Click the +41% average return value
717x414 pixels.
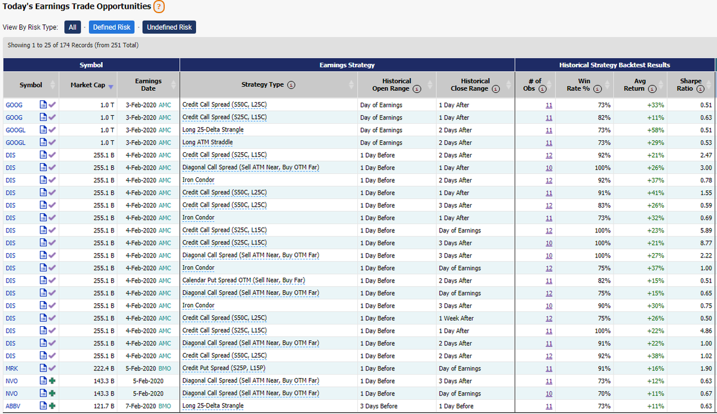[654, 193]
